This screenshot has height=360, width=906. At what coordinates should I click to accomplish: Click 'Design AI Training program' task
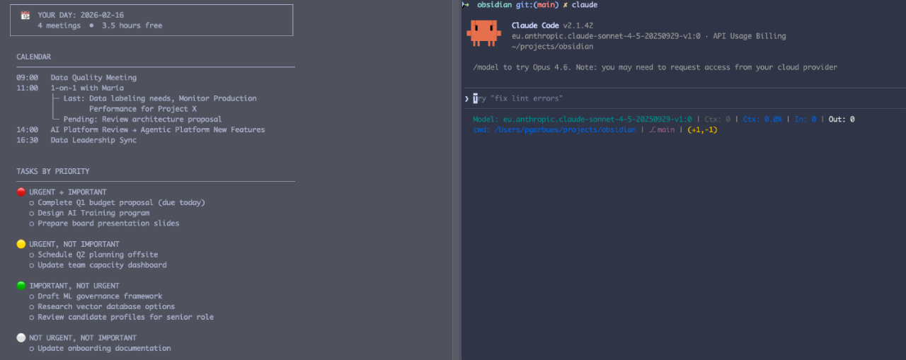(93, 213)
